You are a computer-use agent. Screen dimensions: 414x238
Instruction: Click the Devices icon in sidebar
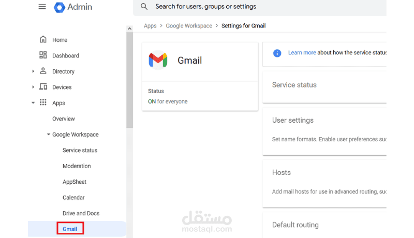[43, 87]
